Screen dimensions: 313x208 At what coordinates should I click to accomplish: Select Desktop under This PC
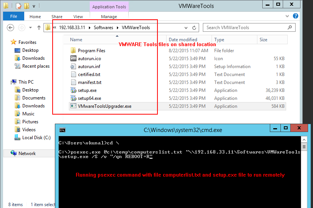point(30,90)
